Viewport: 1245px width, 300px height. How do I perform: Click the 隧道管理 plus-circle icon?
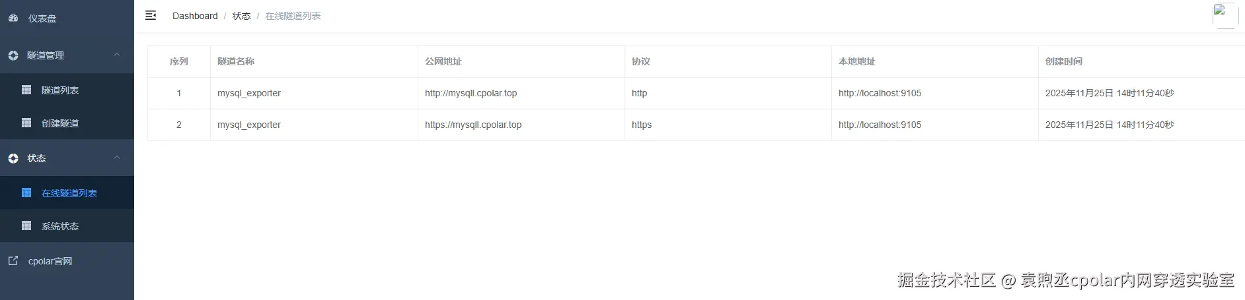tap(13, 55)
